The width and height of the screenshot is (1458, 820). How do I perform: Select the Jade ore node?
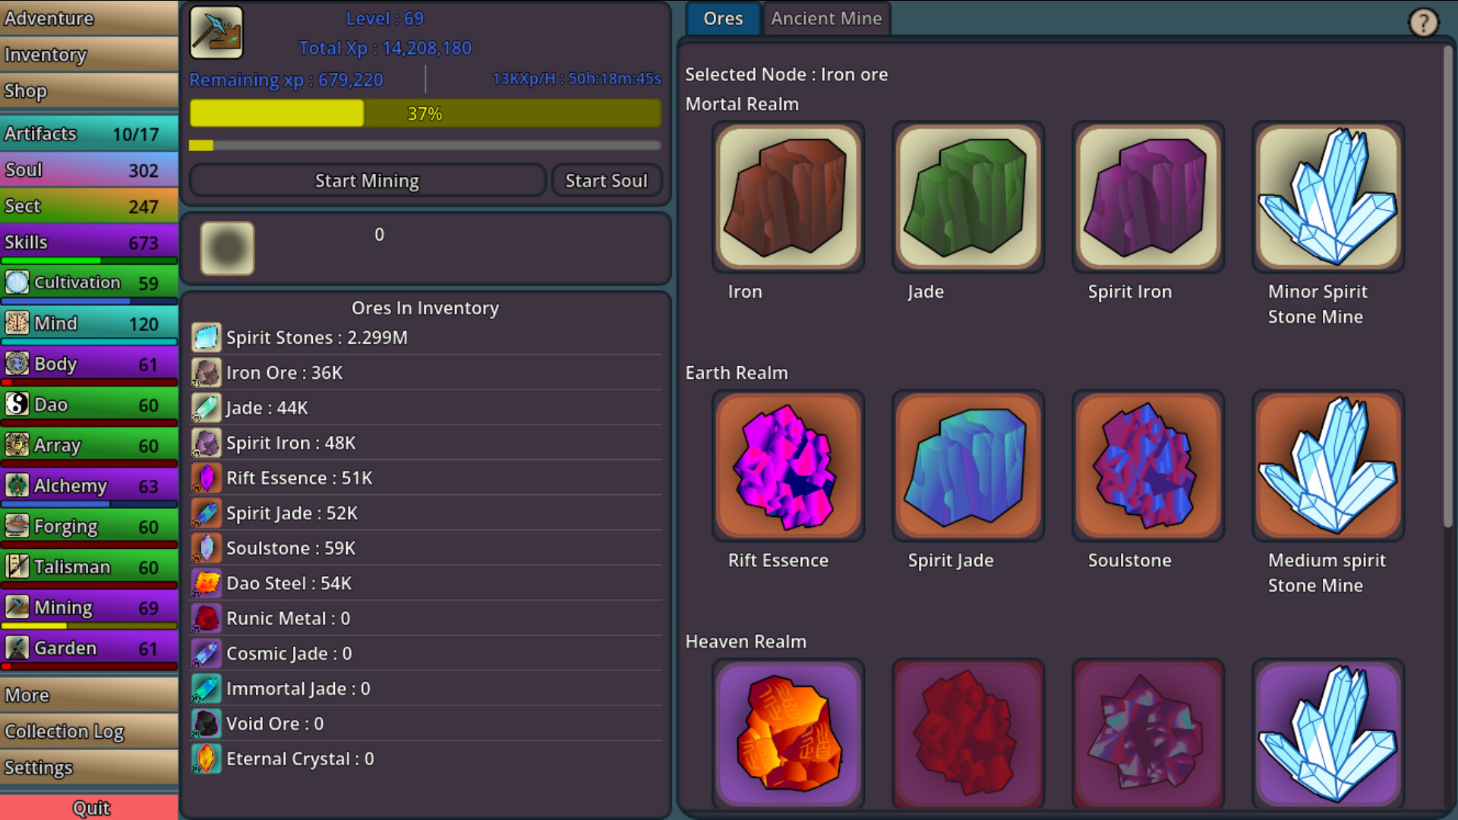pyautogui.click(x=967, y=196)
